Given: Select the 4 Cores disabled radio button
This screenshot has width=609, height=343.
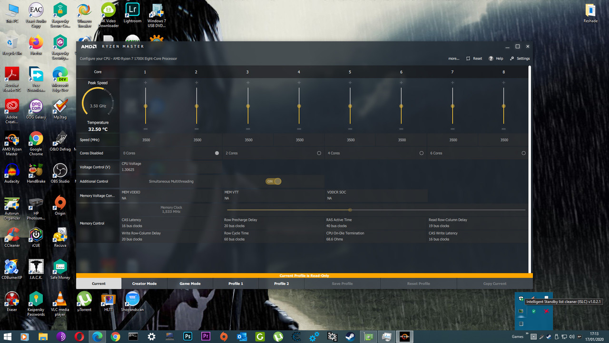Looking at the screenshot, I should pos(422,153).
